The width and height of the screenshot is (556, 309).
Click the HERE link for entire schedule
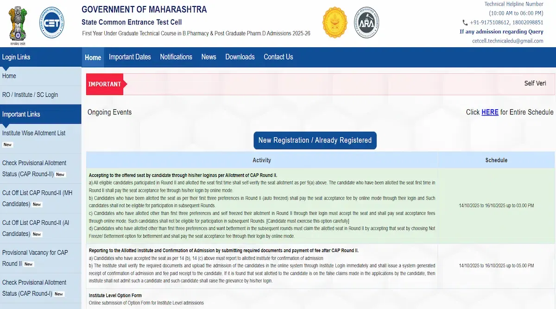(490, 112)
